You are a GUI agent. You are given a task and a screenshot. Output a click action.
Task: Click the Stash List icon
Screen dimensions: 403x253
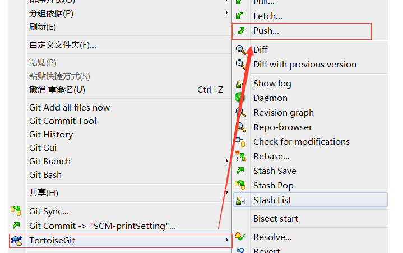(240, 200)
